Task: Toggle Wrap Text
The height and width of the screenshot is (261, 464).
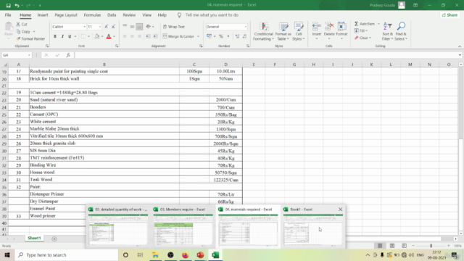Action: 174,27
